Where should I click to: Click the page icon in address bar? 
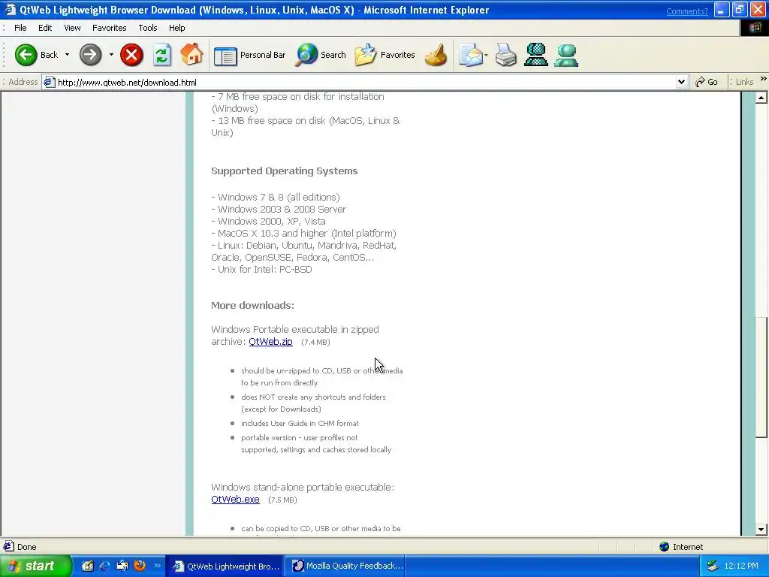(49, 82)
